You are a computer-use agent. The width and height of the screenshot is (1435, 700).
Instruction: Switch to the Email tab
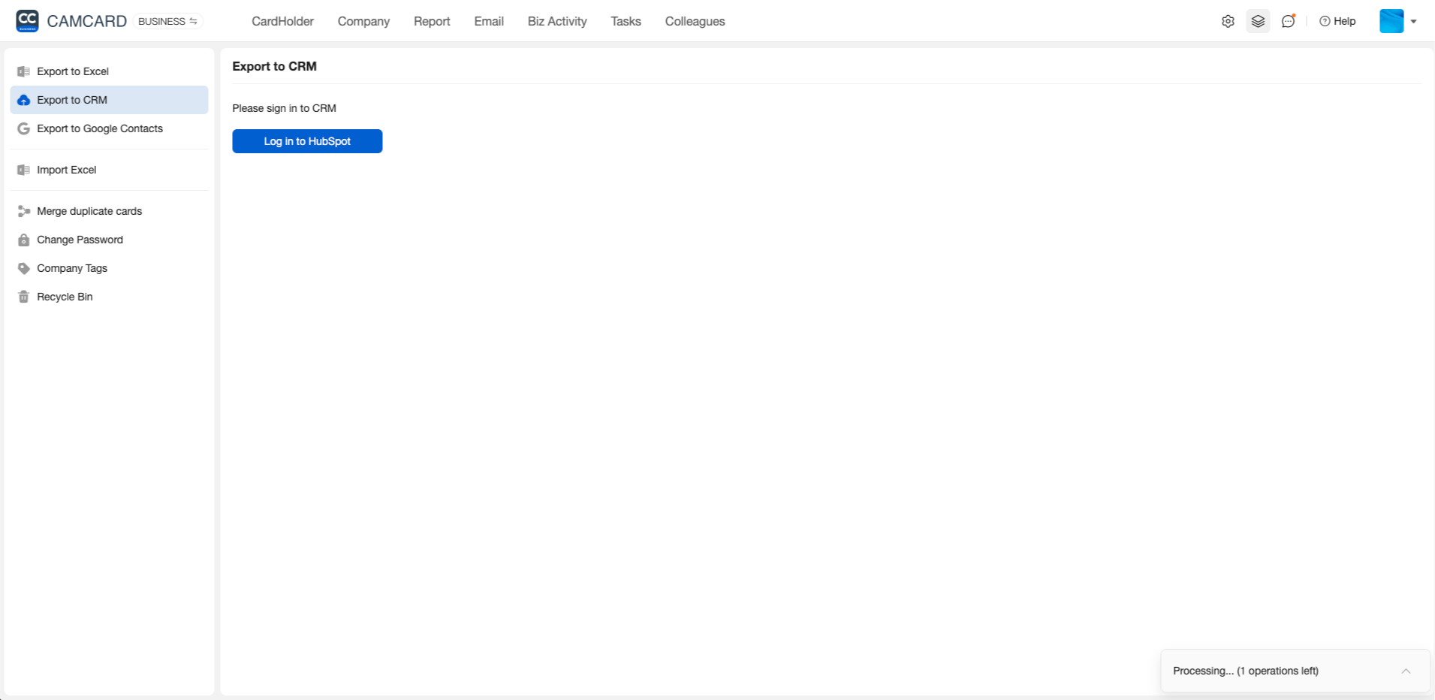point(489,21)
